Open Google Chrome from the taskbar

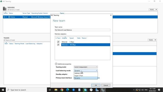62,90
